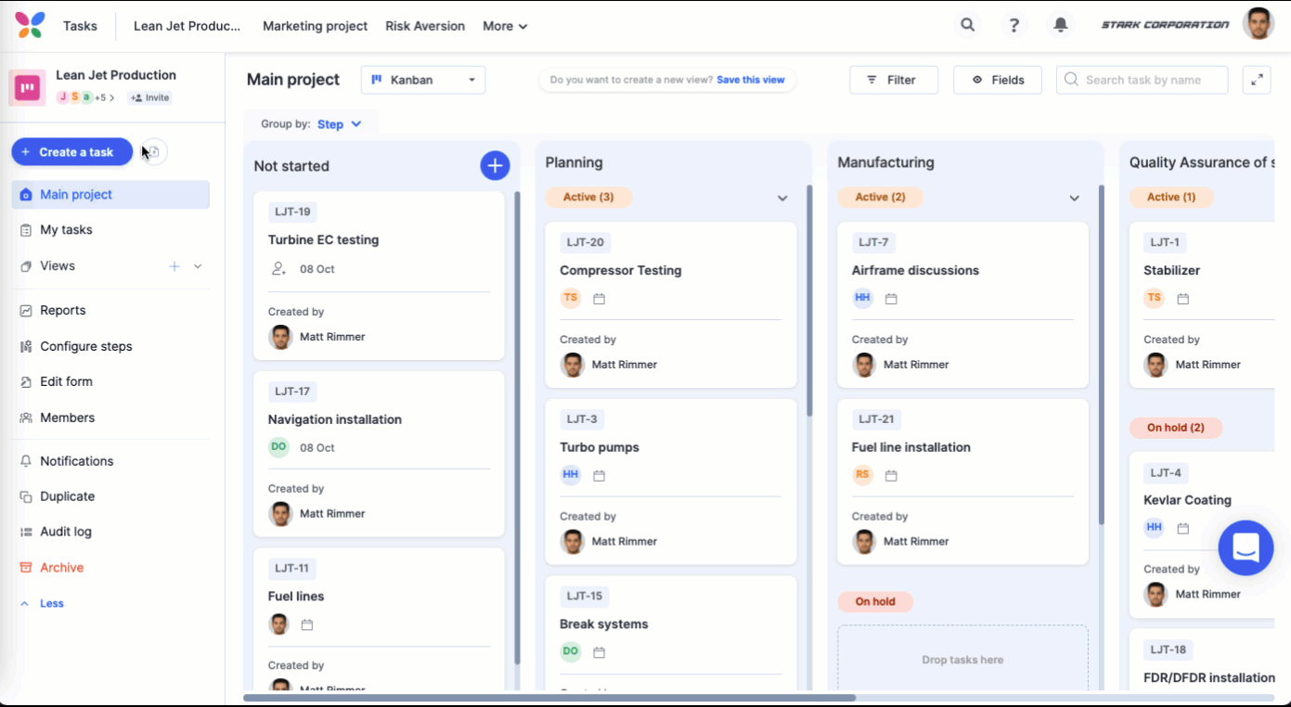Collapse the Manufacturing Active section chevron
This screenshot has width=1291, height=707.
pyautogui.click(x=1074, y=199)
